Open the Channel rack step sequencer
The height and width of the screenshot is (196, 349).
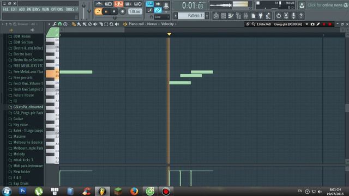click(x=224, y=16)
